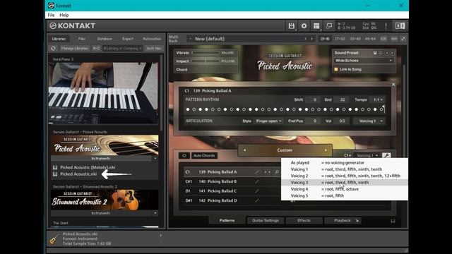Click the right arrow on the Custom banner

[x=326, y=150]
